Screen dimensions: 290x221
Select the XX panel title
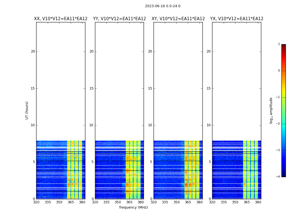[60, 19]
